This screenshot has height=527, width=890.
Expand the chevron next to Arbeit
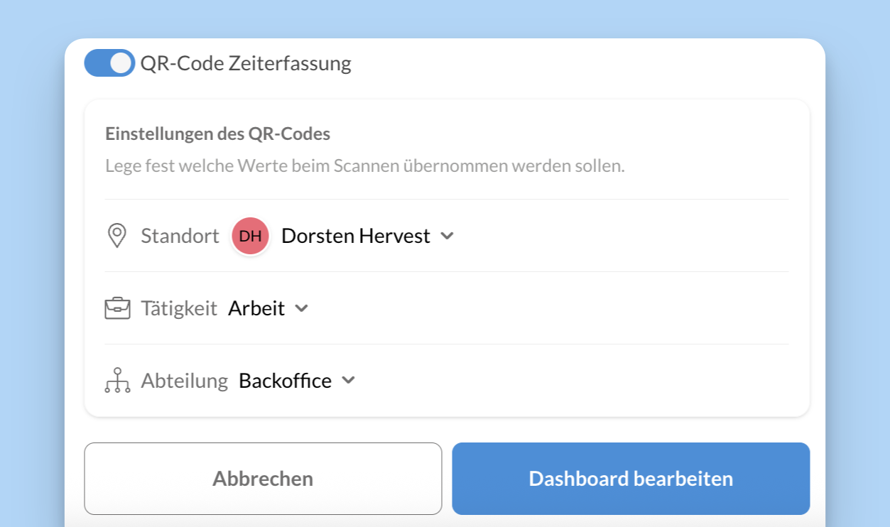point(302,308)
